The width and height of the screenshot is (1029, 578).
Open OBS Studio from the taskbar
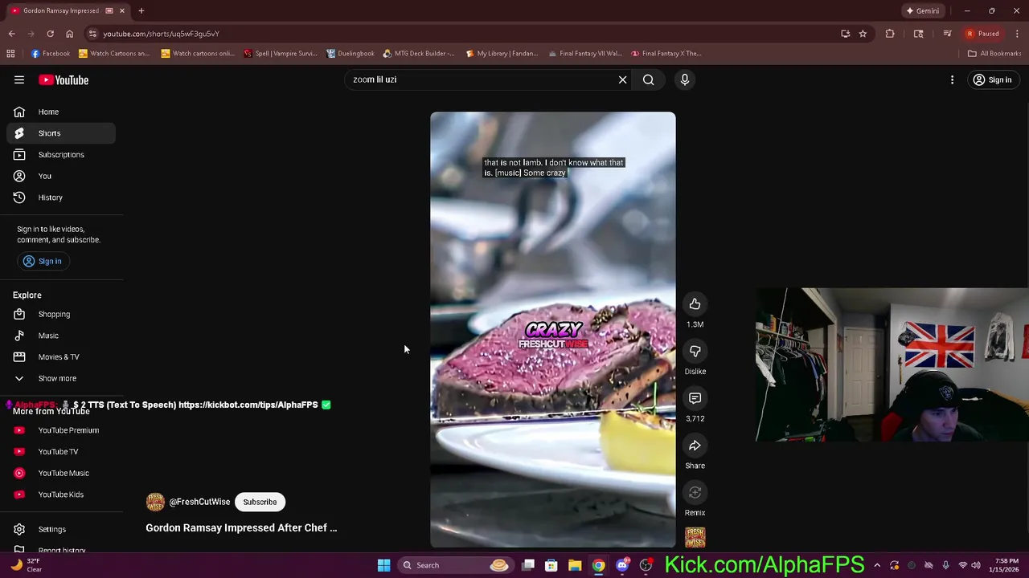(x=646, y=565)
